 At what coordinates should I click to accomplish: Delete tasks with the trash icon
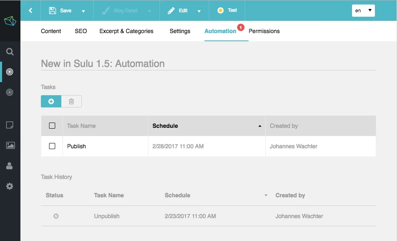[72, 101]
